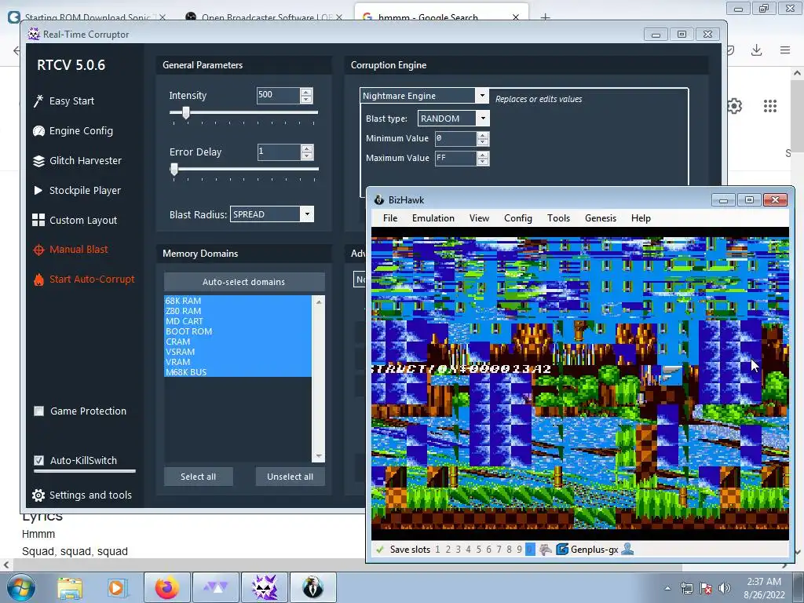Viewport: 804px width, 603px height.
Task: Adjust the Intensity slider handle
Action: (x=186, y=113)
